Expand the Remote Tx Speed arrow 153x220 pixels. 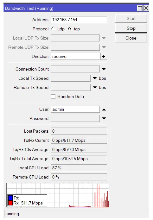click(x=95, y=87)
